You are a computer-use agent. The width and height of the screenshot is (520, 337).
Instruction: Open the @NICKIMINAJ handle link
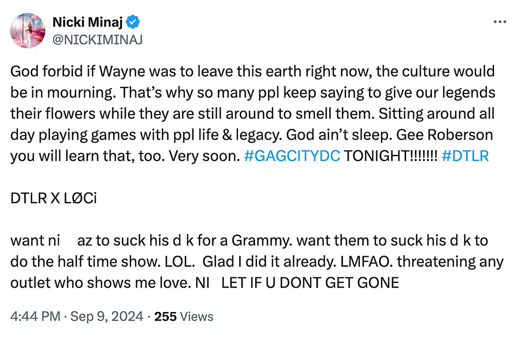tap(97, 39)
